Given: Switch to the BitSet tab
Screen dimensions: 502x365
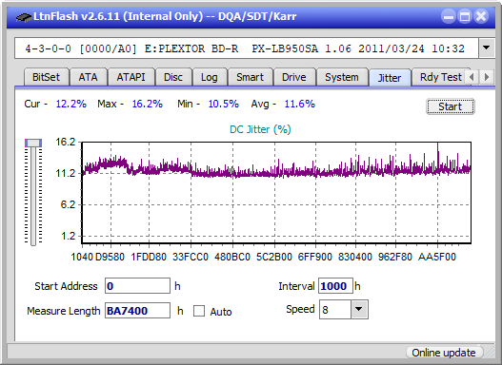Looking at the screenshot, I should point(46,77).
